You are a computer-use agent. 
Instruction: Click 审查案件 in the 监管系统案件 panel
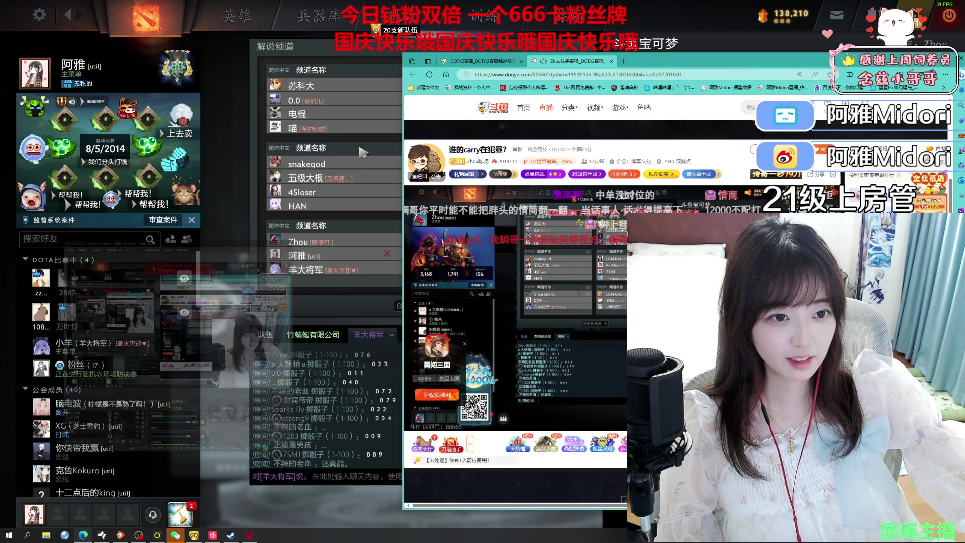tap(162, 220)
